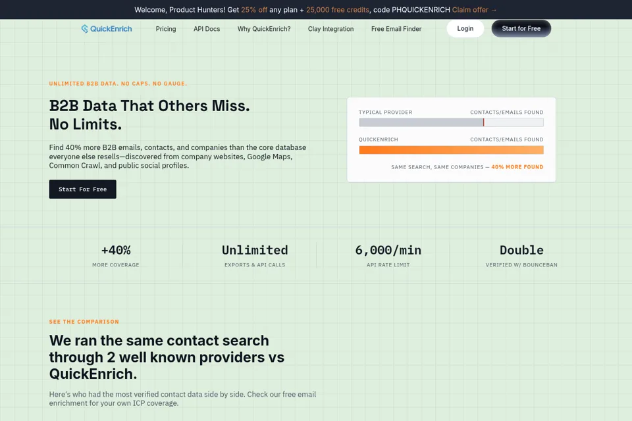Click the 6,000/min API rate limit stat

coord(388,256)
